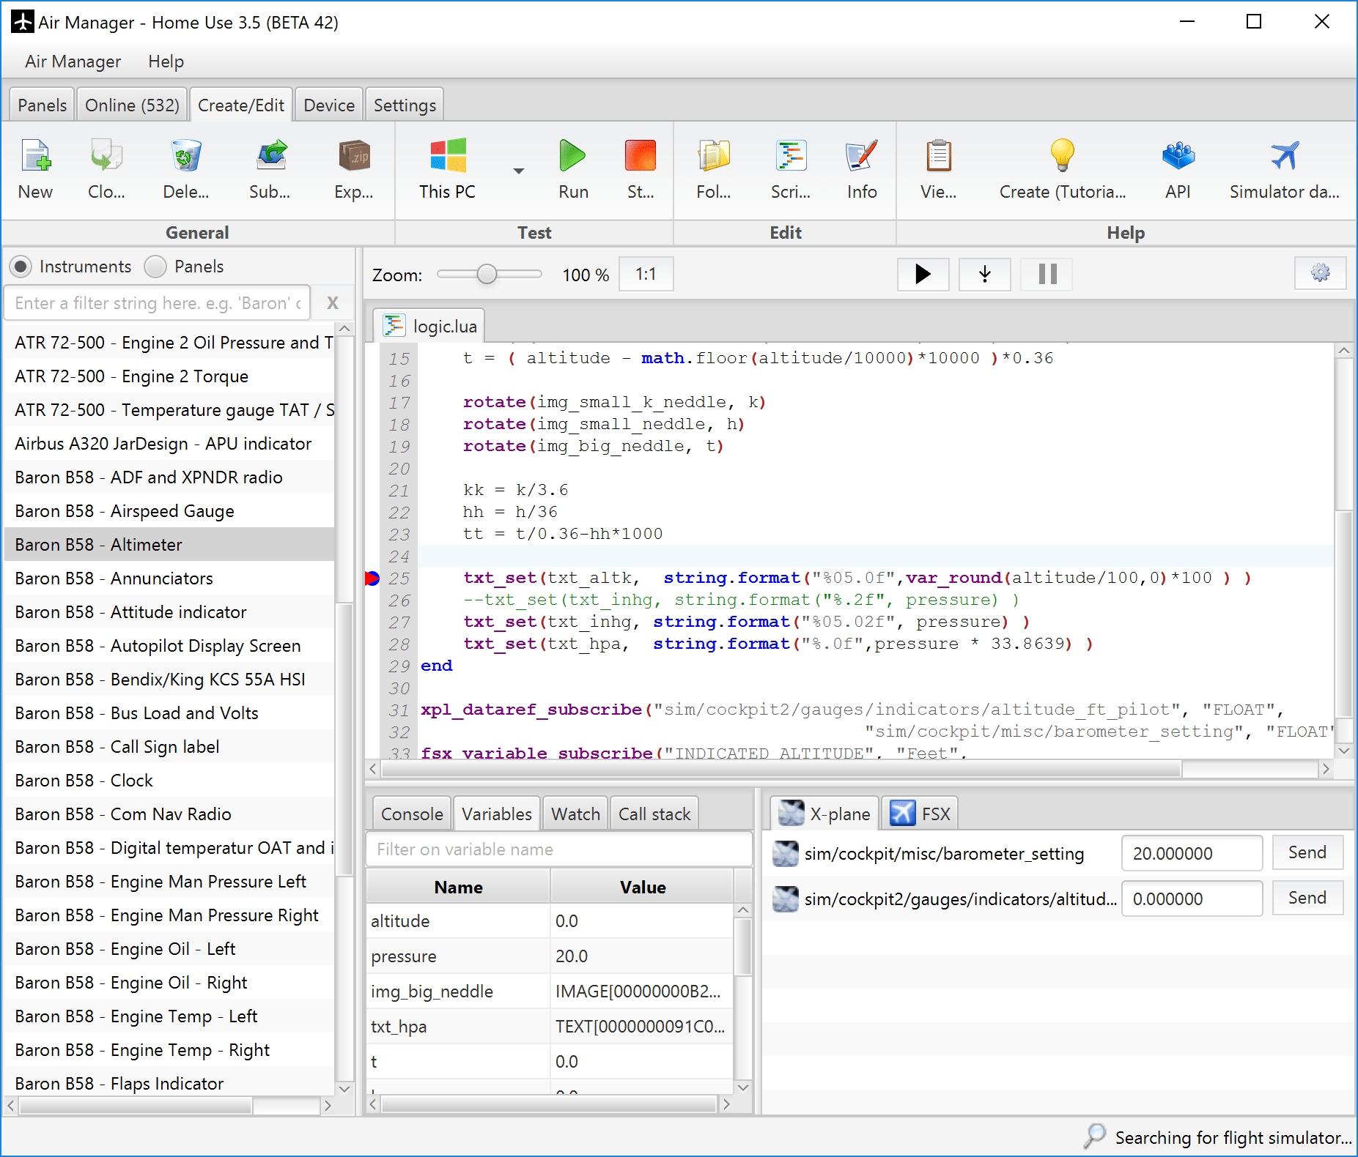Switch to the FSX simulator tab
Screen dimensions: 1358x1157
(920, 814)
